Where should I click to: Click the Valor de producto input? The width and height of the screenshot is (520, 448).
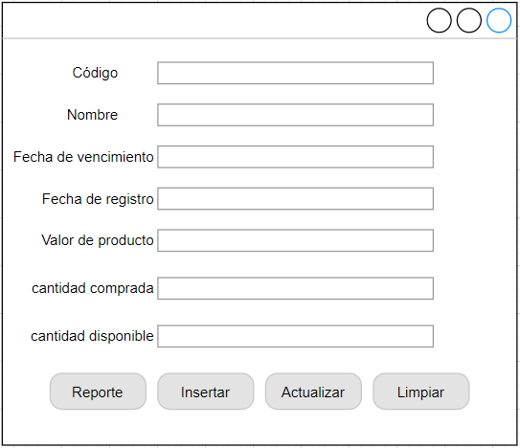[x=295, y=240]
